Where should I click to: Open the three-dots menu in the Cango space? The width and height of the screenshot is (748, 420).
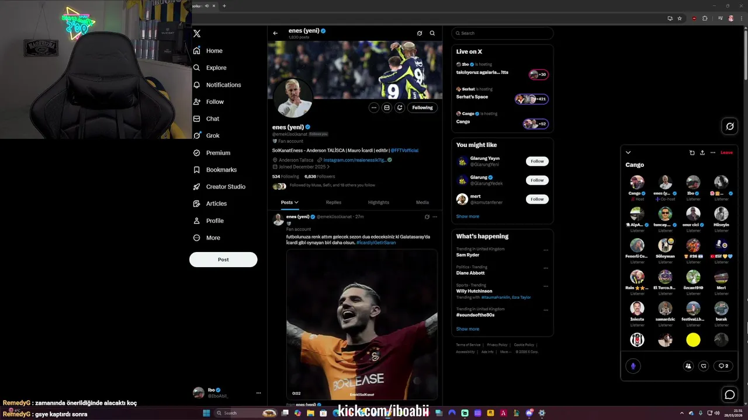click(x=713, y=153)
